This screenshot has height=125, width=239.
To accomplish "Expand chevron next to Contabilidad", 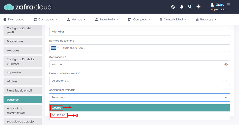I will [185, 20].
